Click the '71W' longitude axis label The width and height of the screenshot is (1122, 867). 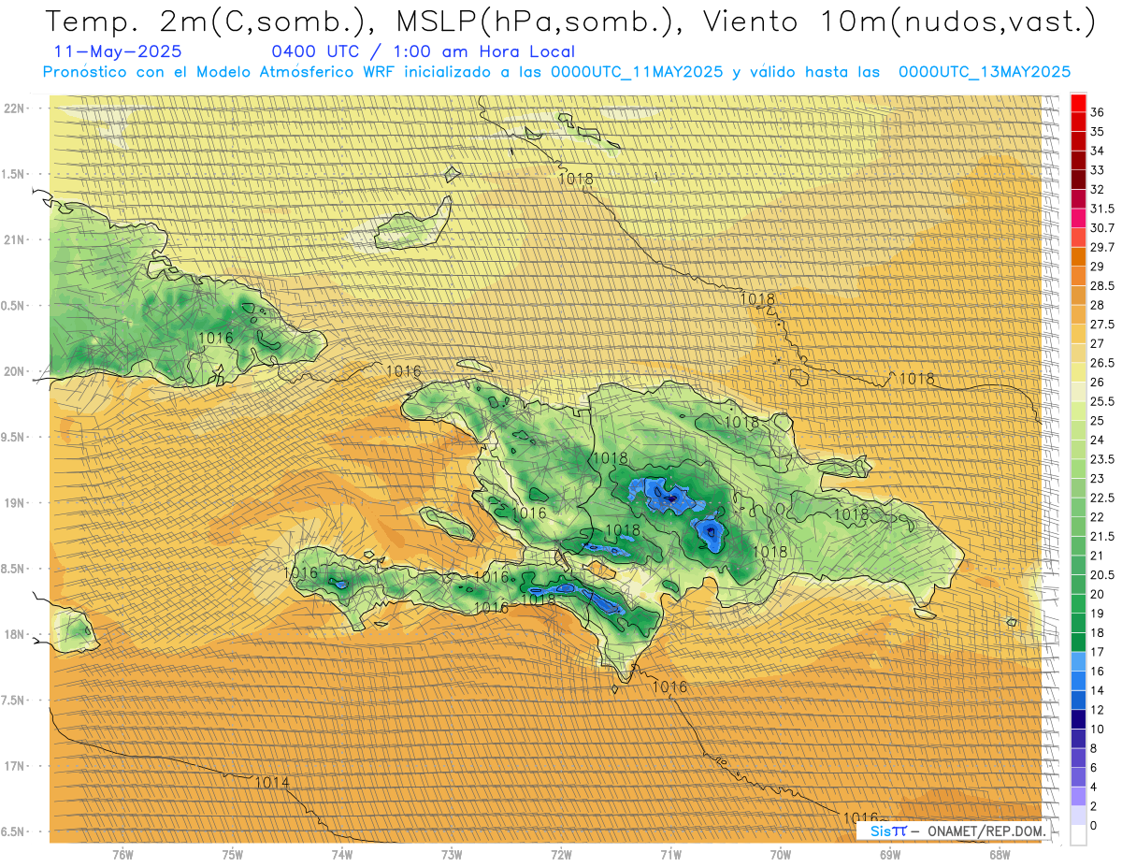[x=670, y=855]
